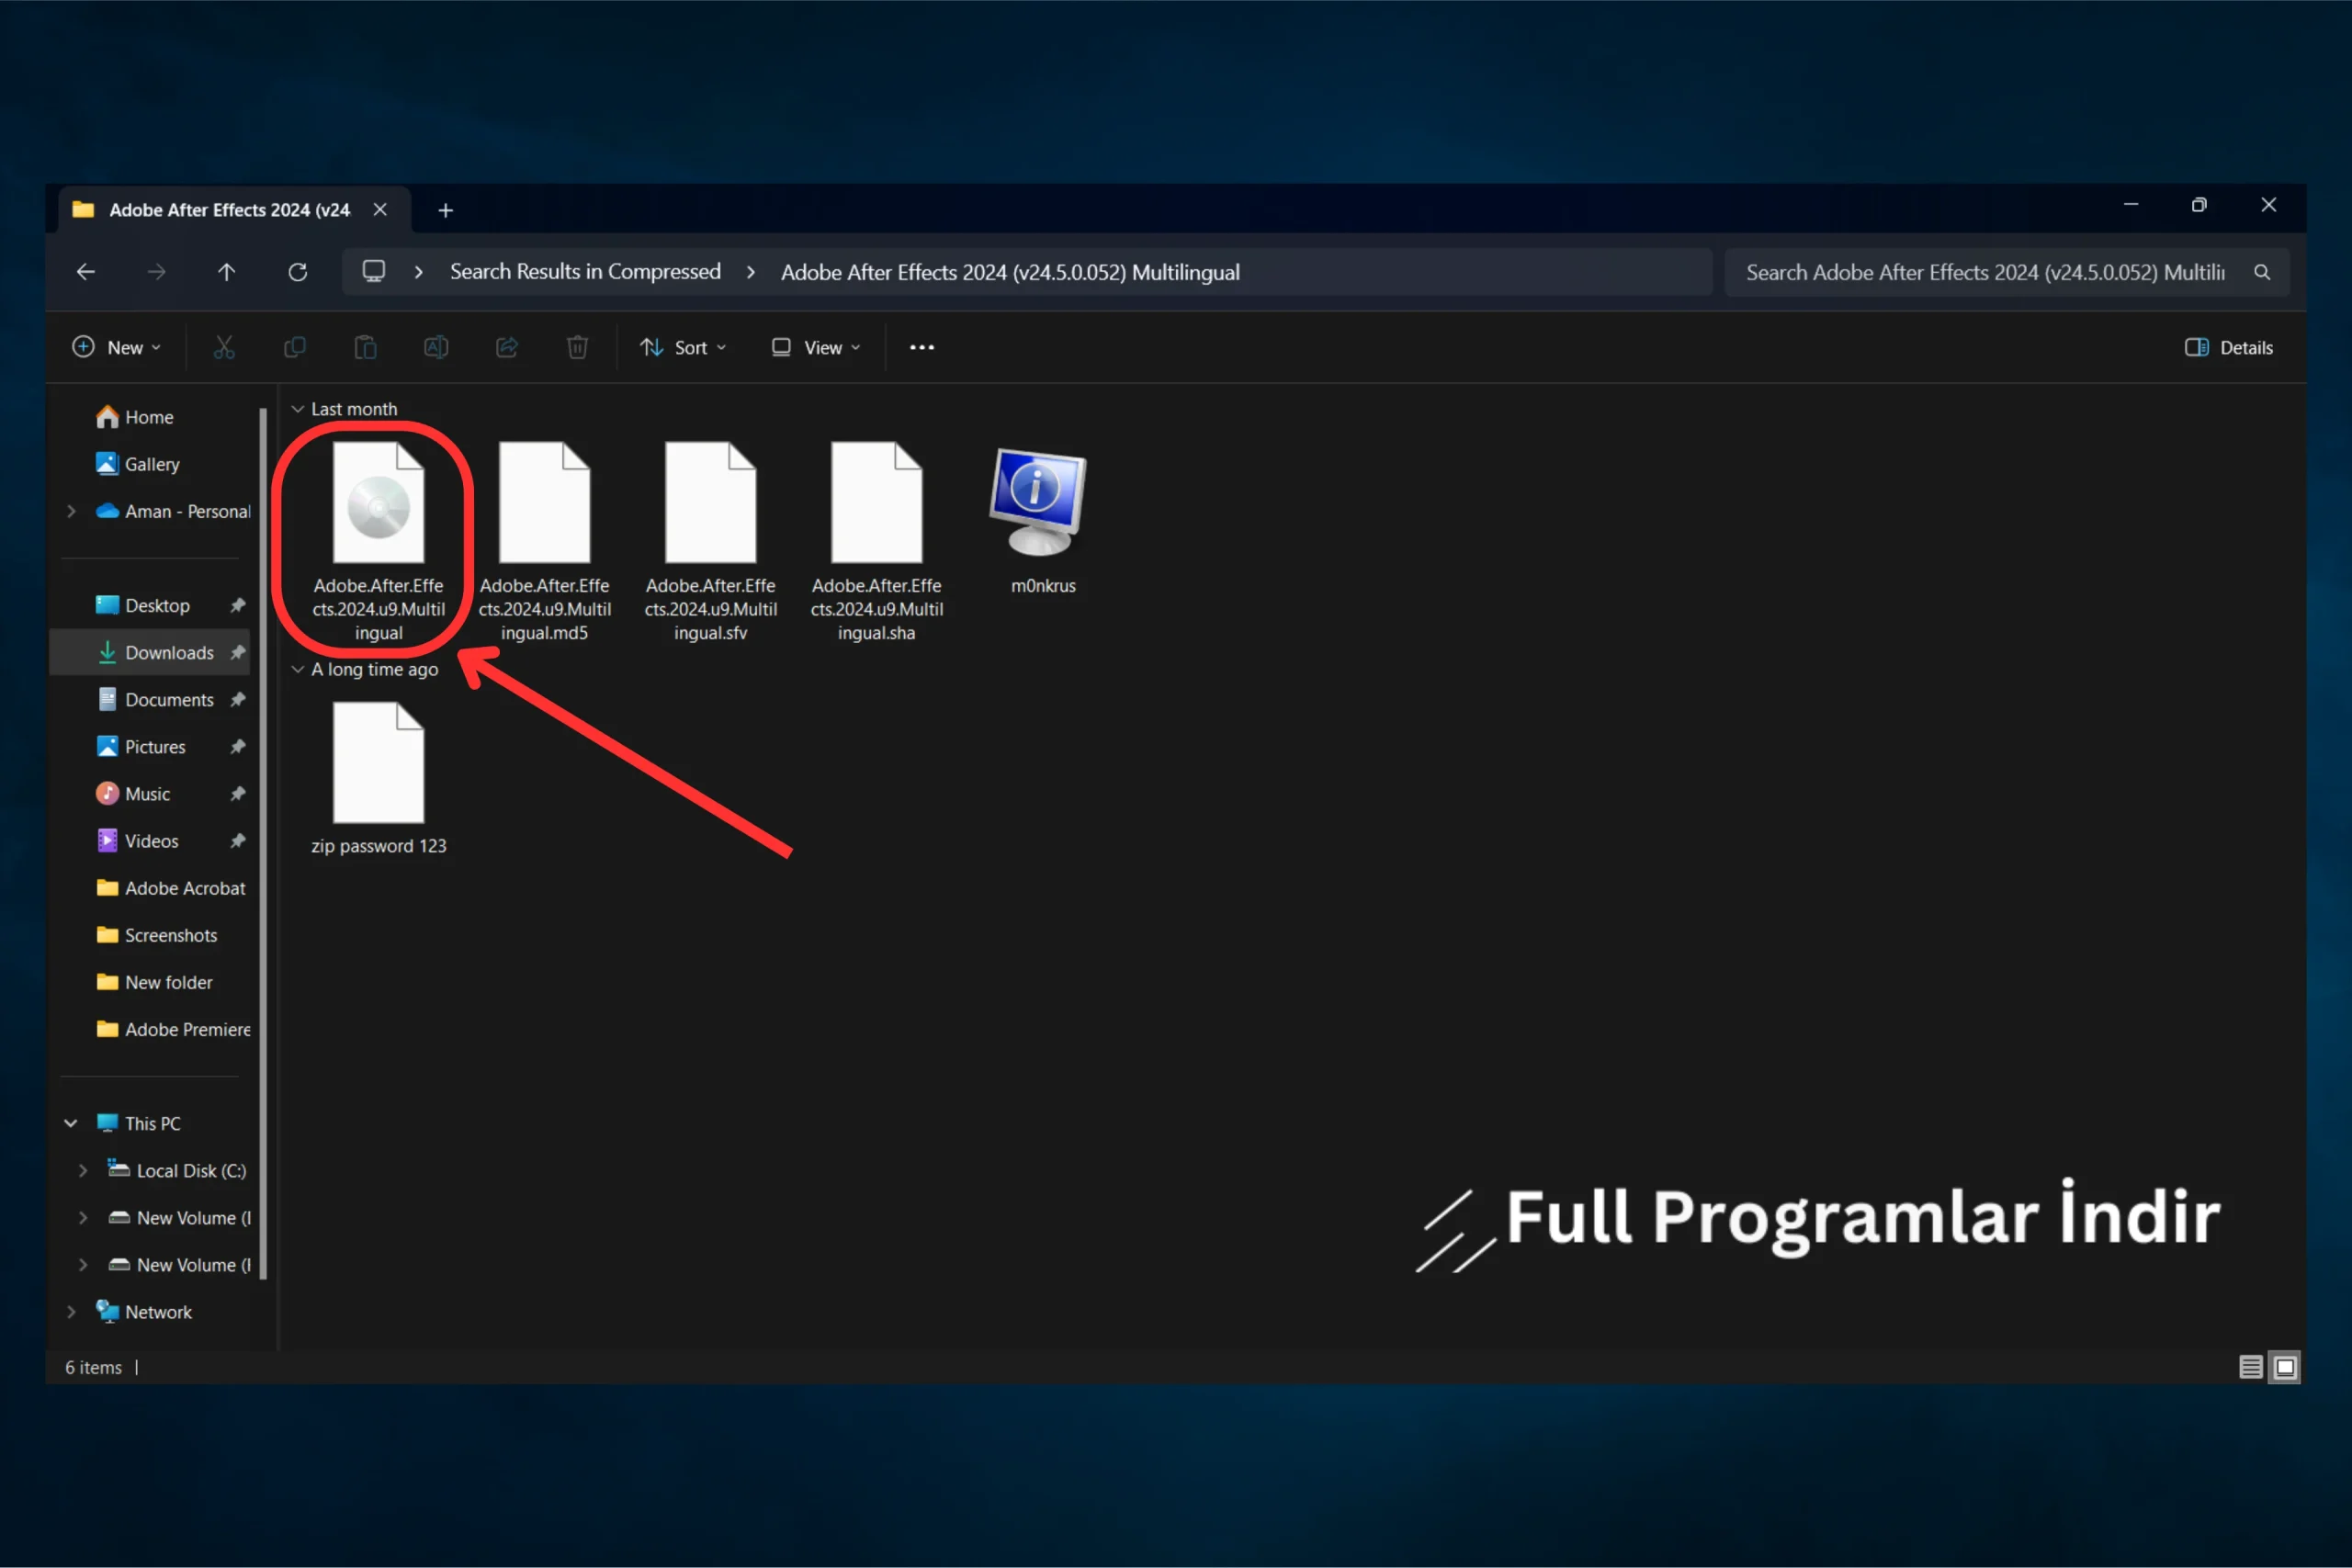The width and height of the screenshot is (2352, 1568).
Task: Click the search magnifier icon
Action: [2262, 272]
